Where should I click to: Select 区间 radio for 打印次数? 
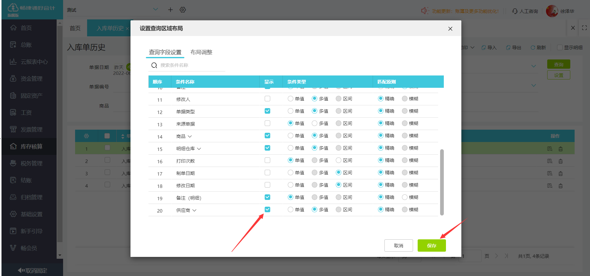coord(339,160)
